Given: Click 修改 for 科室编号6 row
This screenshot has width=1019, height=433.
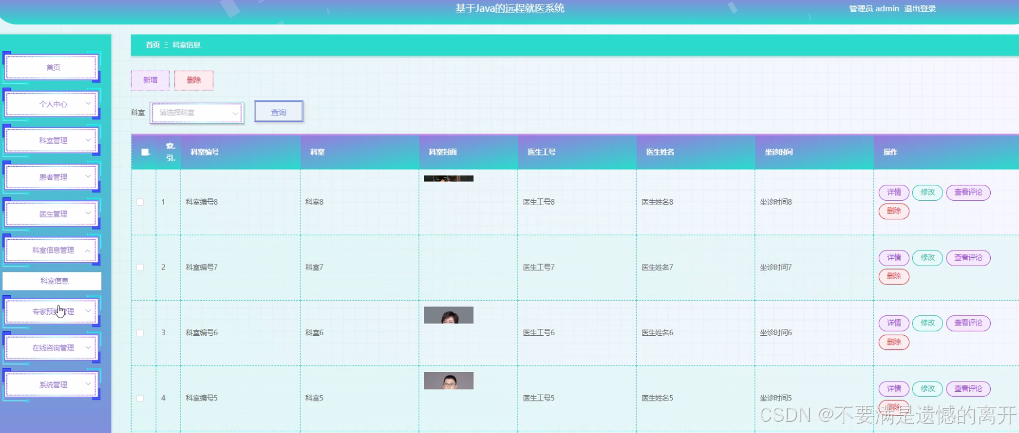Looking at the screenshot, I should click(927, 323).
